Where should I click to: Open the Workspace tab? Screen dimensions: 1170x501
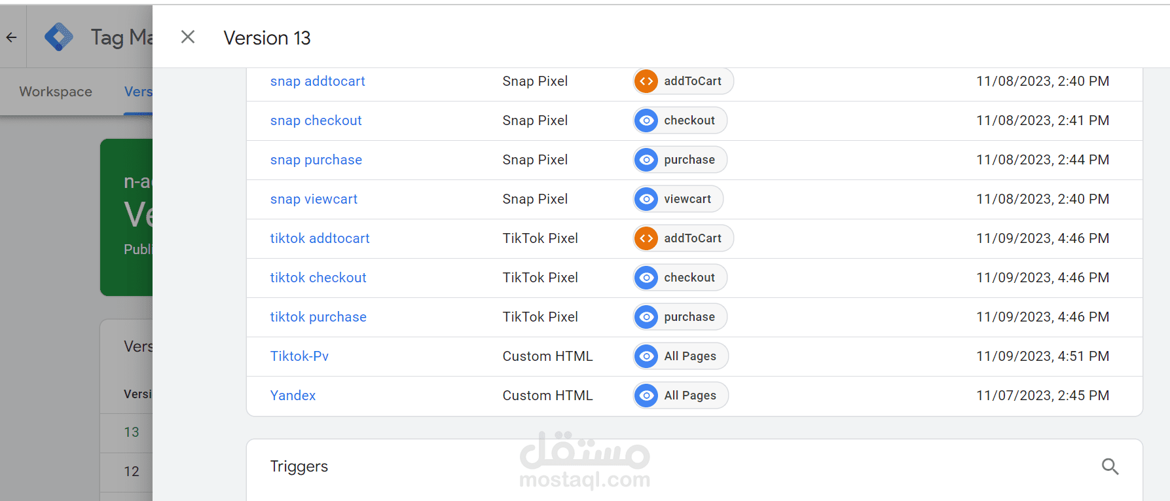coord(56,92)
